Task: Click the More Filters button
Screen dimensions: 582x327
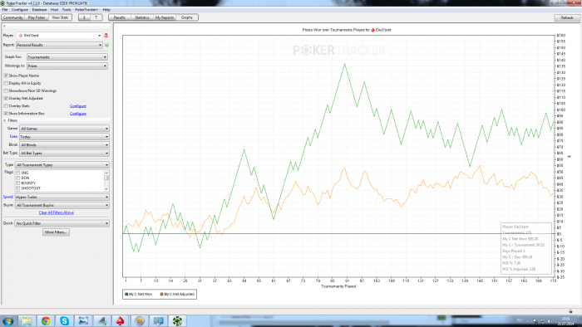Action: click(56, 232)
